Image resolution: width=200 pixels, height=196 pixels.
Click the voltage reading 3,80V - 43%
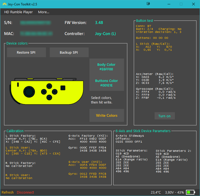175,192
